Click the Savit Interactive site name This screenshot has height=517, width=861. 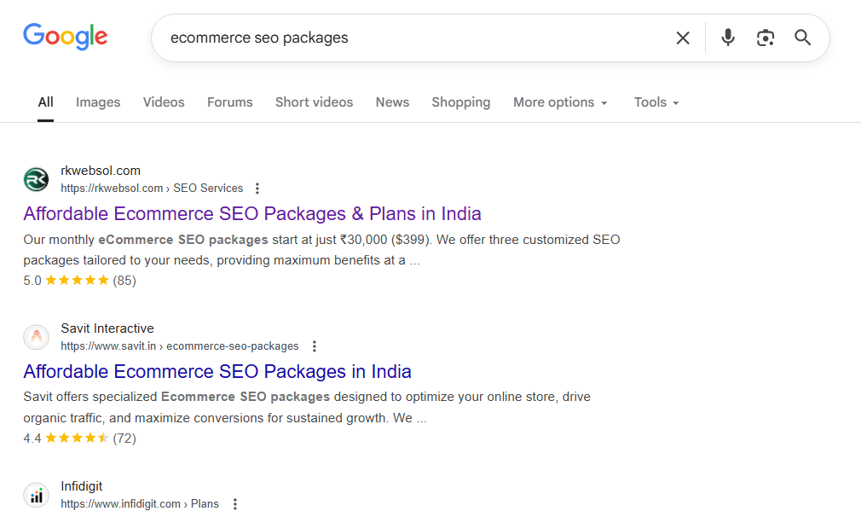107,328
